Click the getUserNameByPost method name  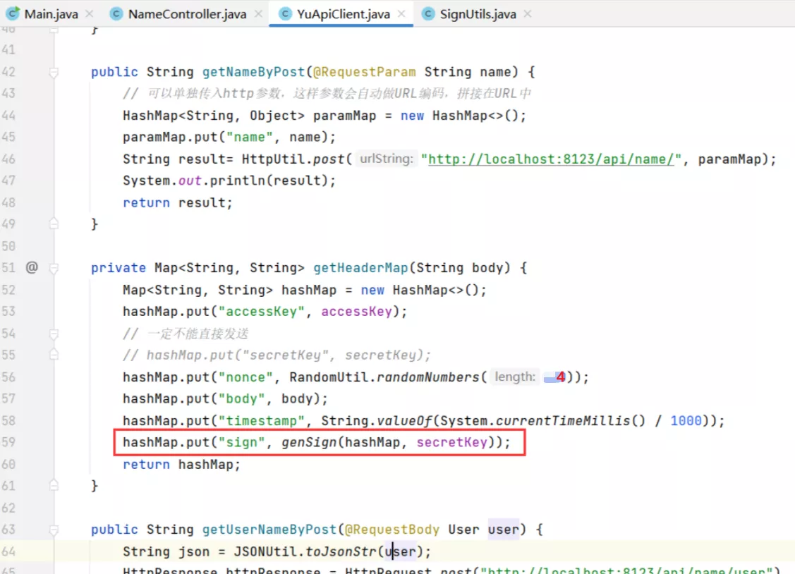click(269, 530)
